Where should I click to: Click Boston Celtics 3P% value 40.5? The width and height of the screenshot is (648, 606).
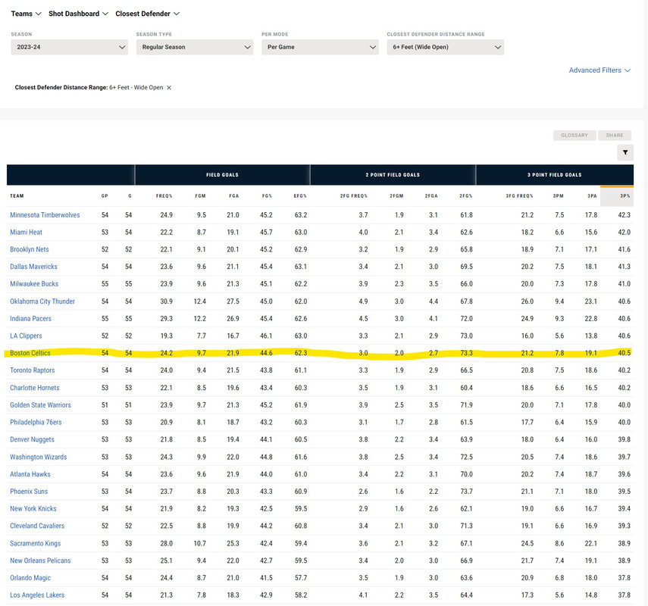click(624, 353)
